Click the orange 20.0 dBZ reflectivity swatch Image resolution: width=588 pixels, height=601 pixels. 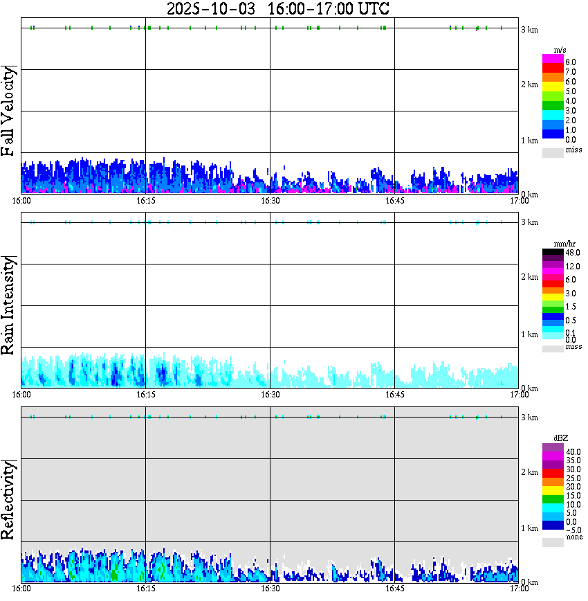click(x=553, y=482)
